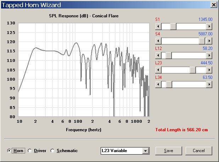This screenshot has height=162, width=219.
Task: Click the S4 slider thumb
Action: (202, 41)
